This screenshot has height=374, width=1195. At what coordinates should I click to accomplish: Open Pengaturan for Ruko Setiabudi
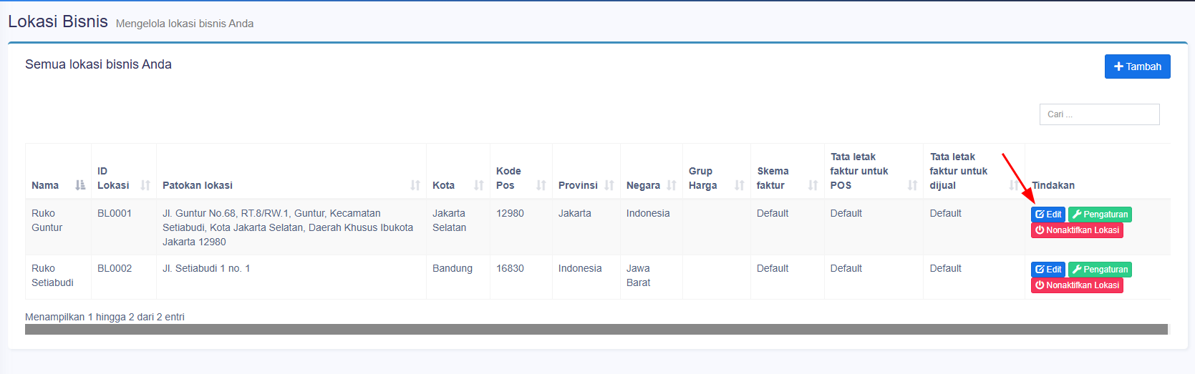tap(1100, 270)
